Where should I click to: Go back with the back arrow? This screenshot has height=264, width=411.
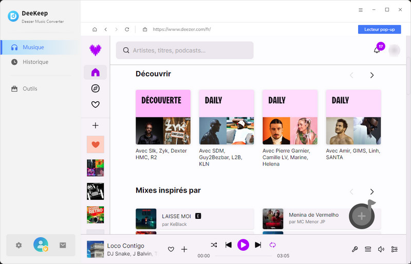(x=106, y=29)
